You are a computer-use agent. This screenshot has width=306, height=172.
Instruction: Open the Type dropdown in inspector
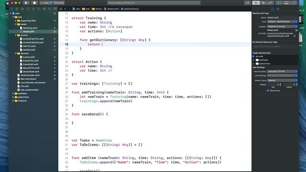pos(283,21)
